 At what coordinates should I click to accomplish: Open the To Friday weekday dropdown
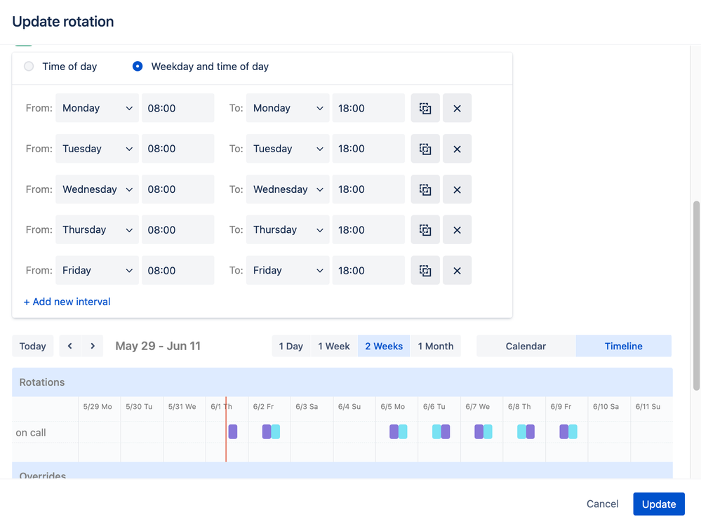coord(288,270)
